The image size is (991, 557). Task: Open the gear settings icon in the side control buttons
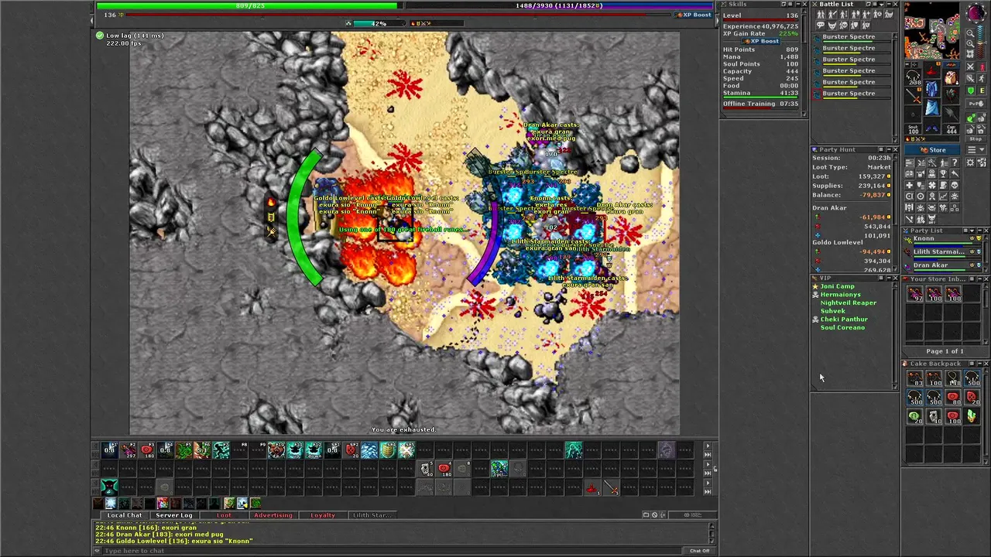coord(970,162)
